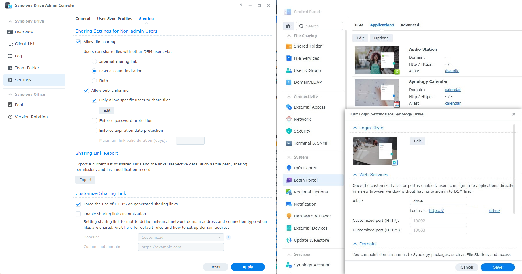Viewport: 522px width, 274px height.
Task: Collapse the Web Services section
Action: pyautogui.click(x=355, y=175)
